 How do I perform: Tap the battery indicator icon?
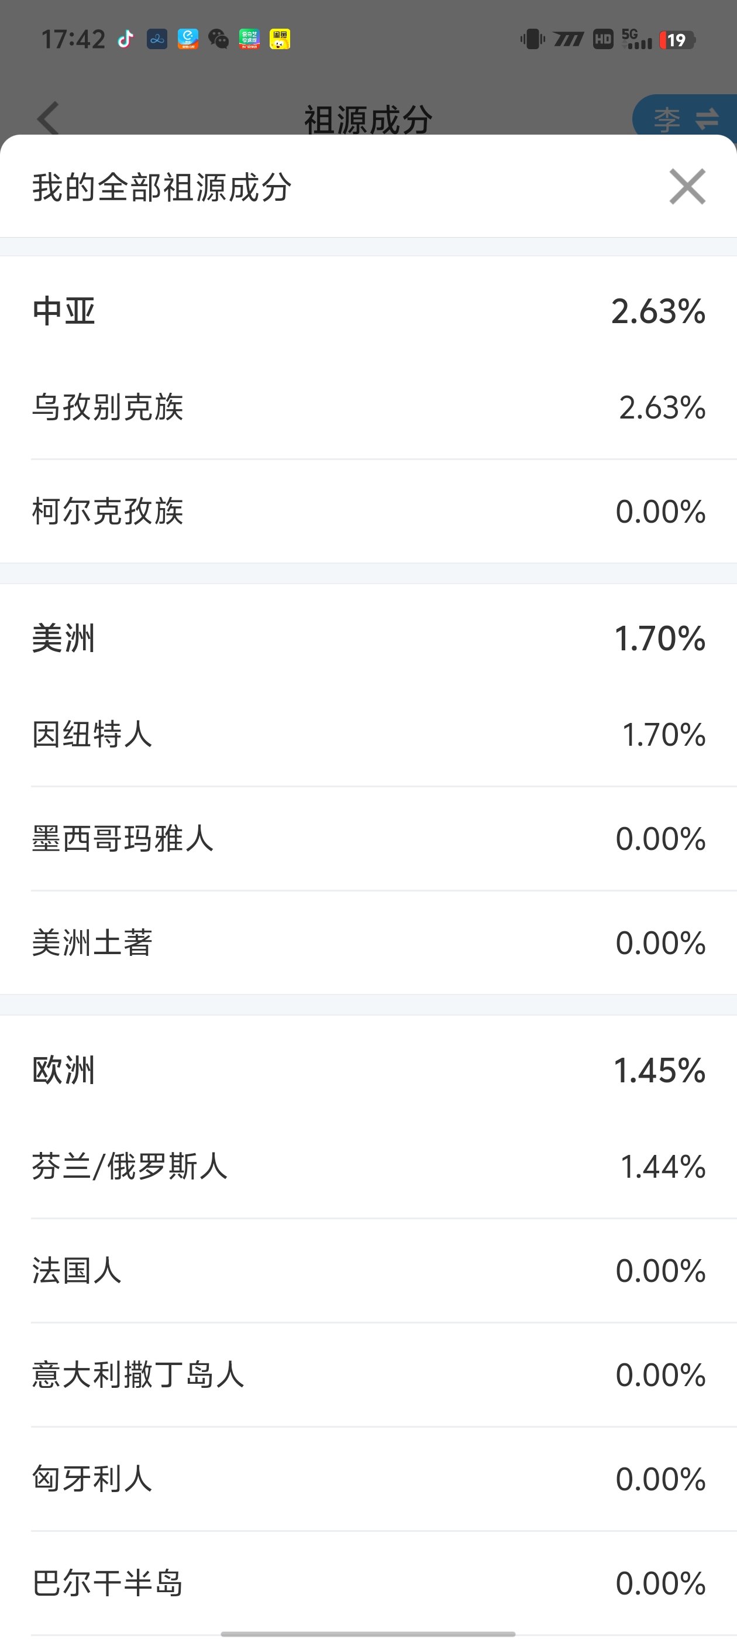coord(677,40)
